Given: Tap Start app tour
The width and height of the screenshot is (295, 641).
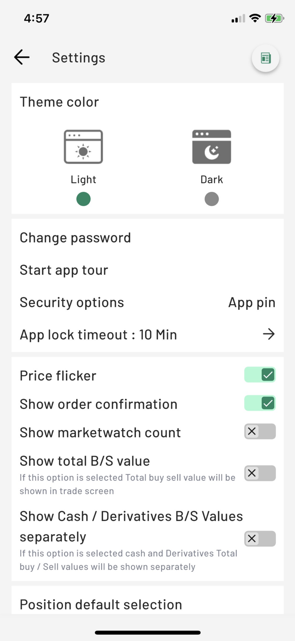Looking at the screenshot, I should (64, 270).
